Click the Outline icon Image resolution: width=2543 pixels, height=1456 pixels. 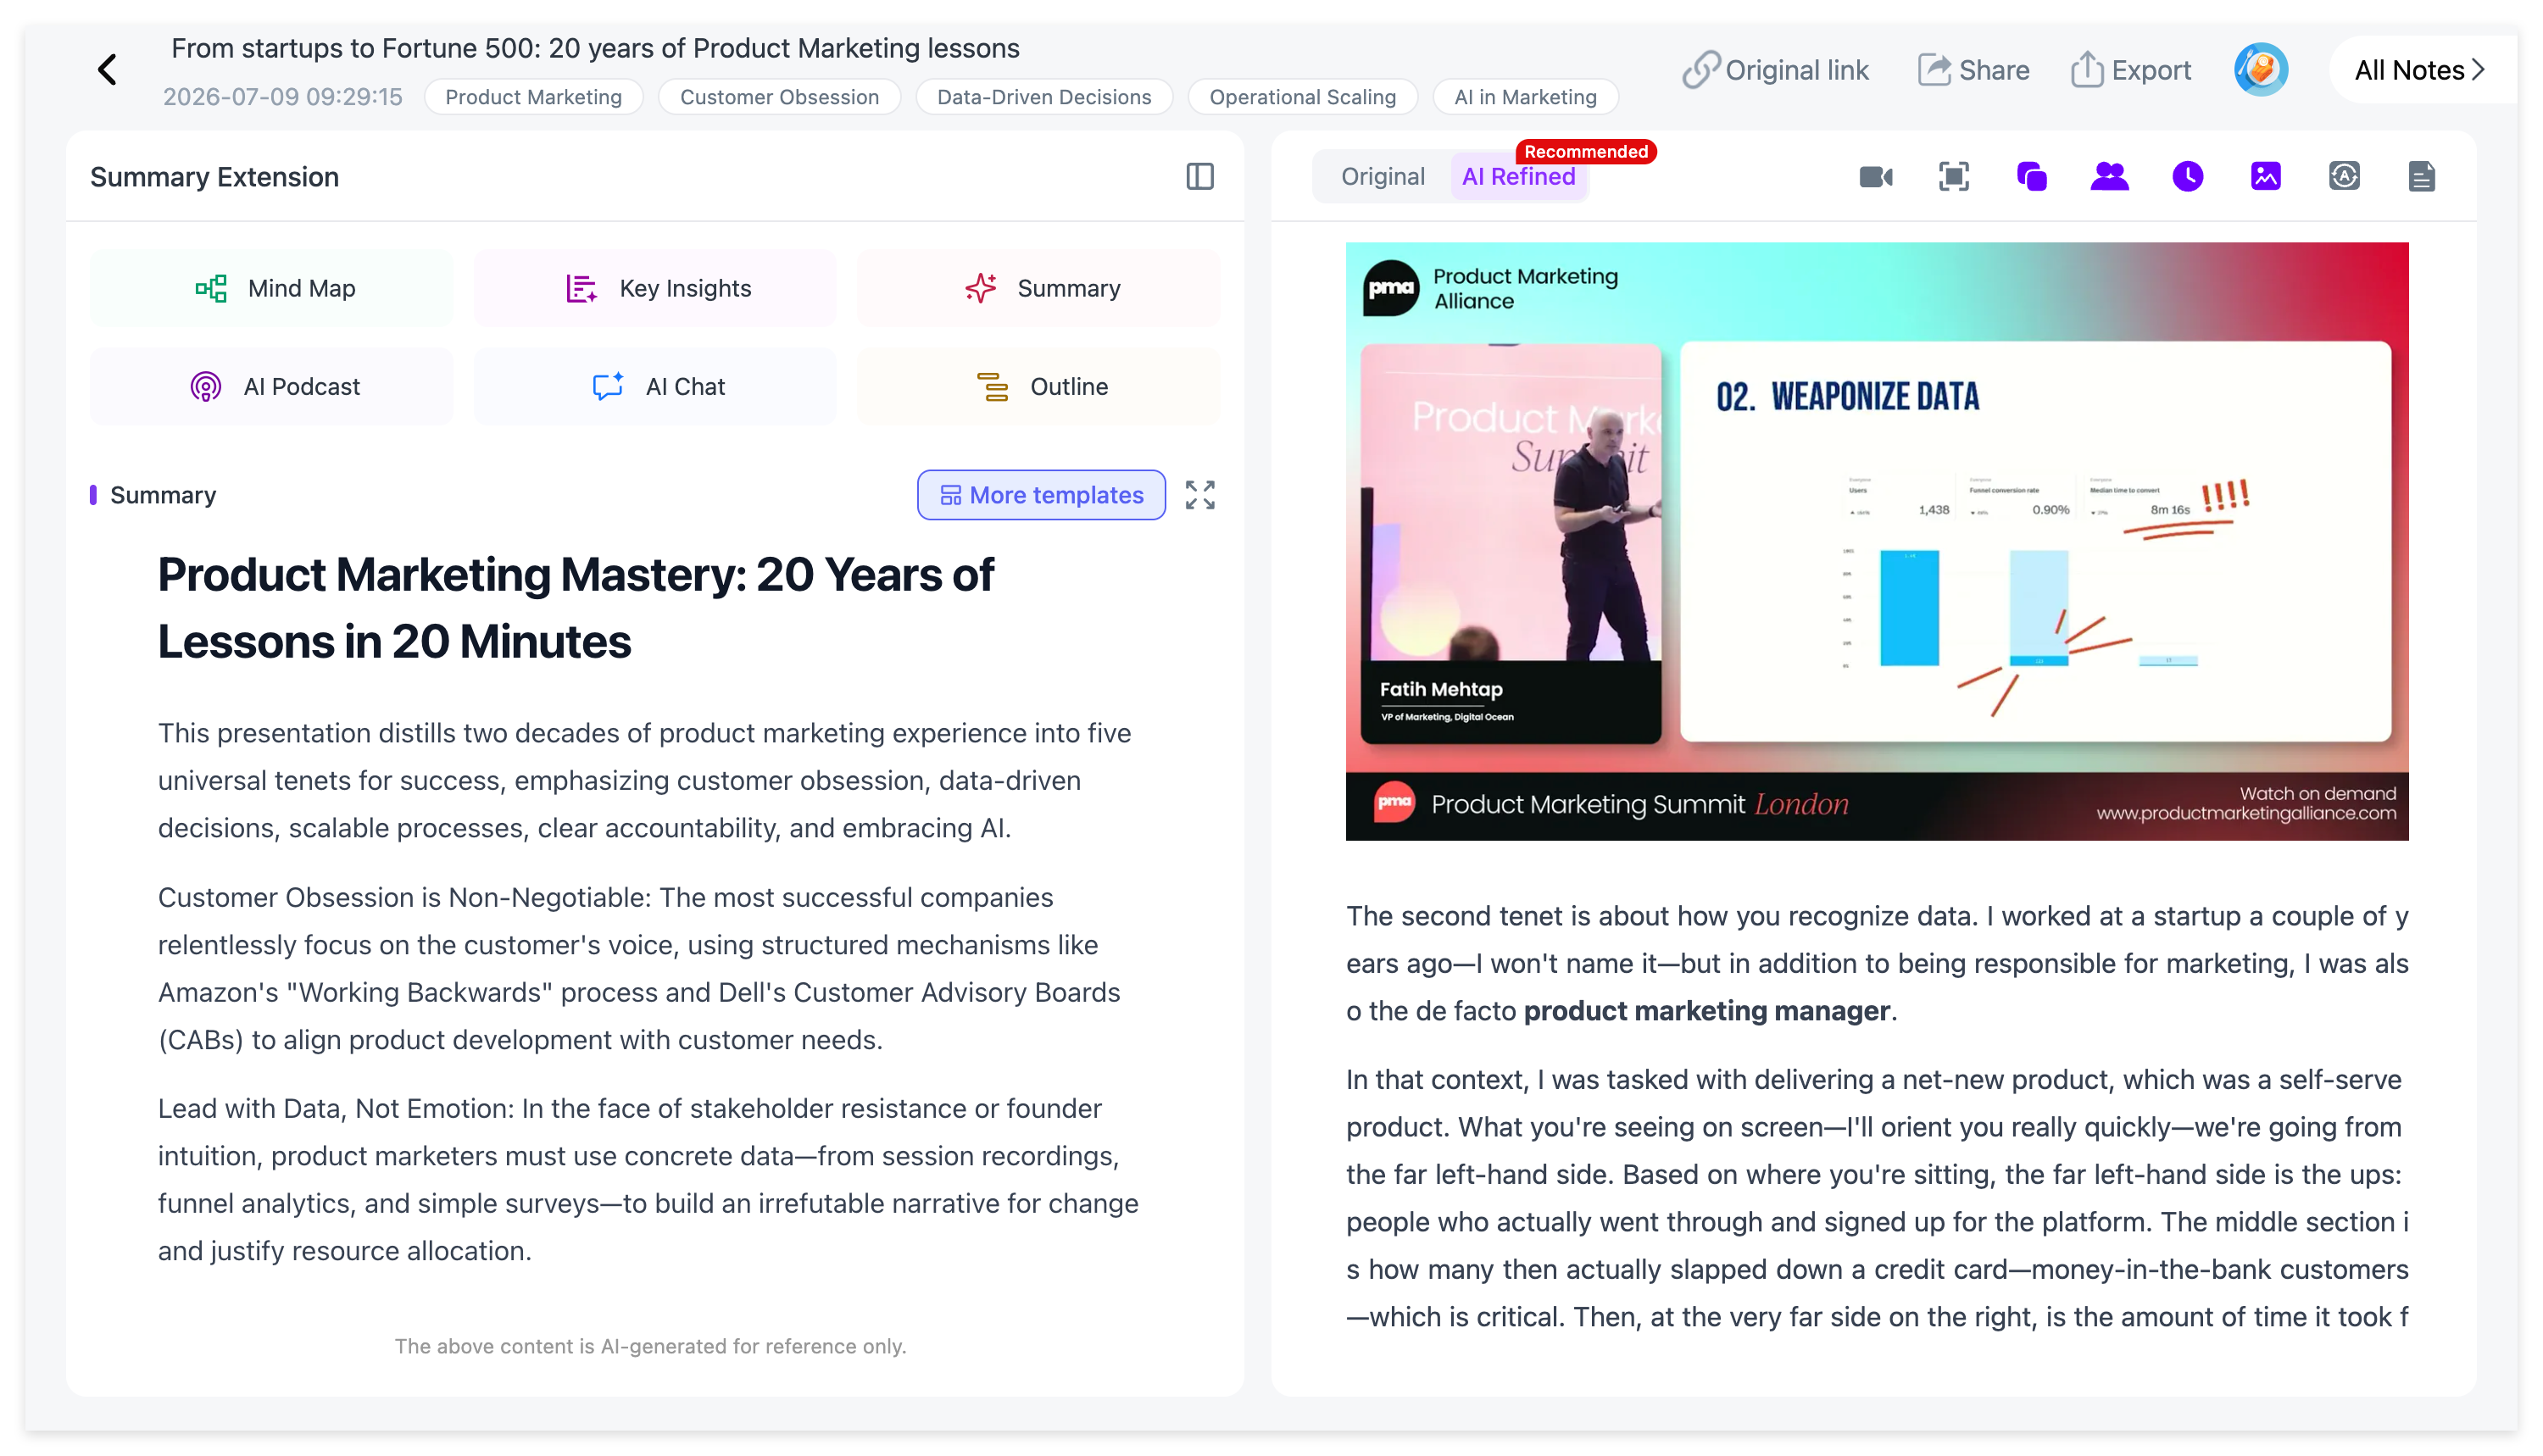click(992, 387)
